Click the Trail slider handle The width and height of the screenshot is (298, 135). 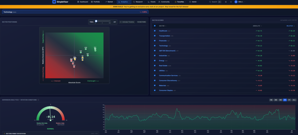pyautogui.click(x=96, y=21)
